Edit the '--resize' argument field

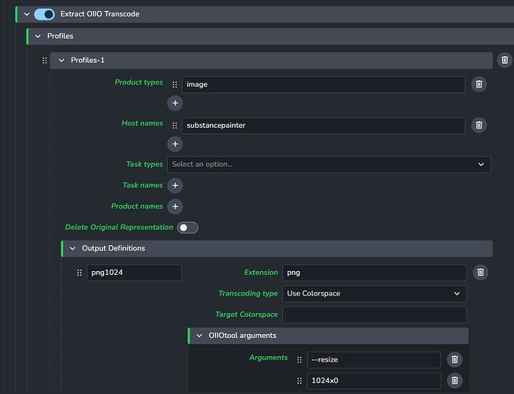[x=374, y=360]
